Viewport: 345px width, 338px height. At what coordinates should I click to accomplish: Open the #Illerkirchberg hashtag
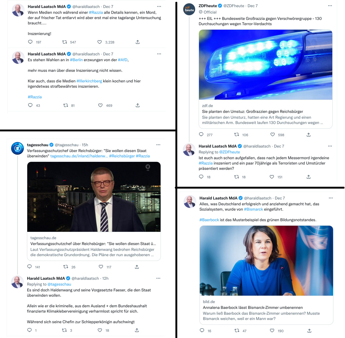89,81
